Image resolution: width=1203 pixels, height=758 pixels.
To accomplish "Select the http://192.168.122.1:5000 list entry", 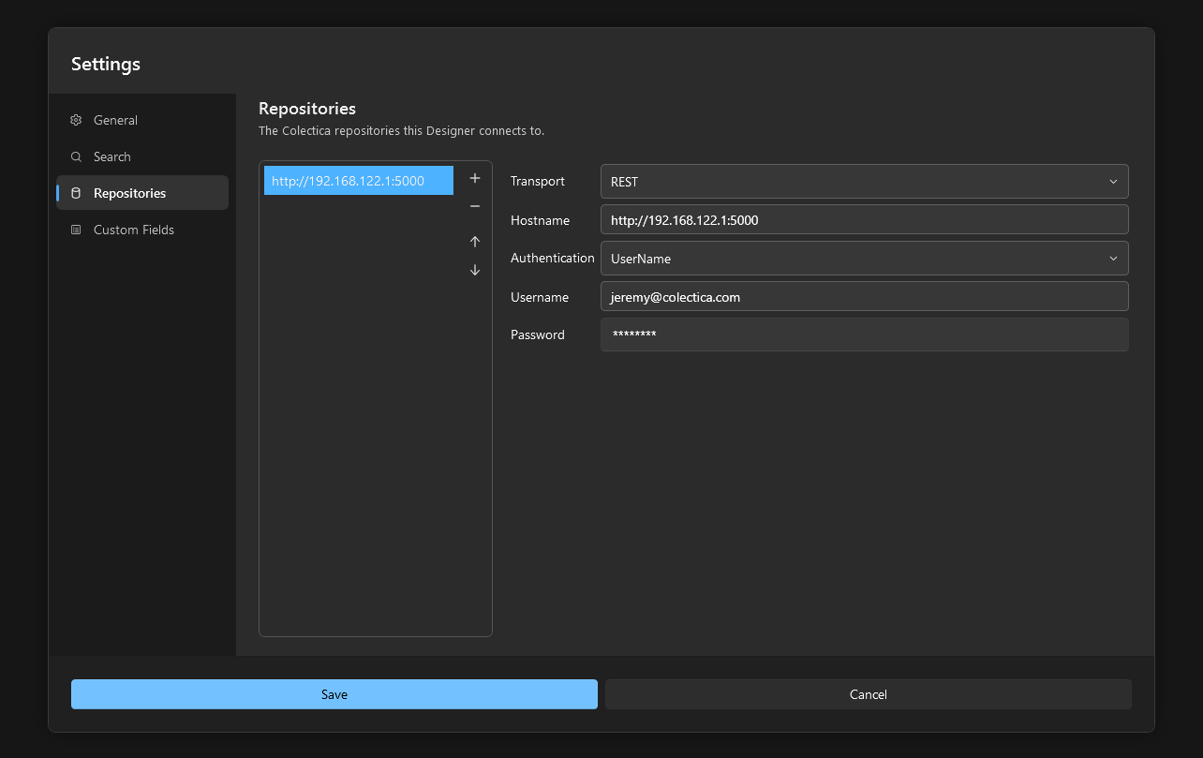I will tap(359, 181).
